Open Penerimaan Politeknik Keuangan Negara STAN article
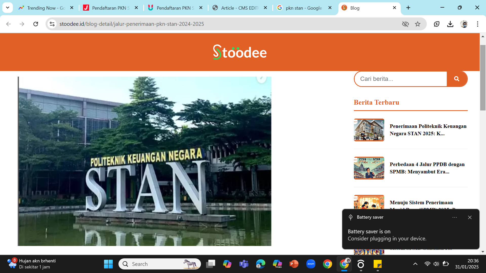This screenshot has height=273, width=486. pos(428,130)
